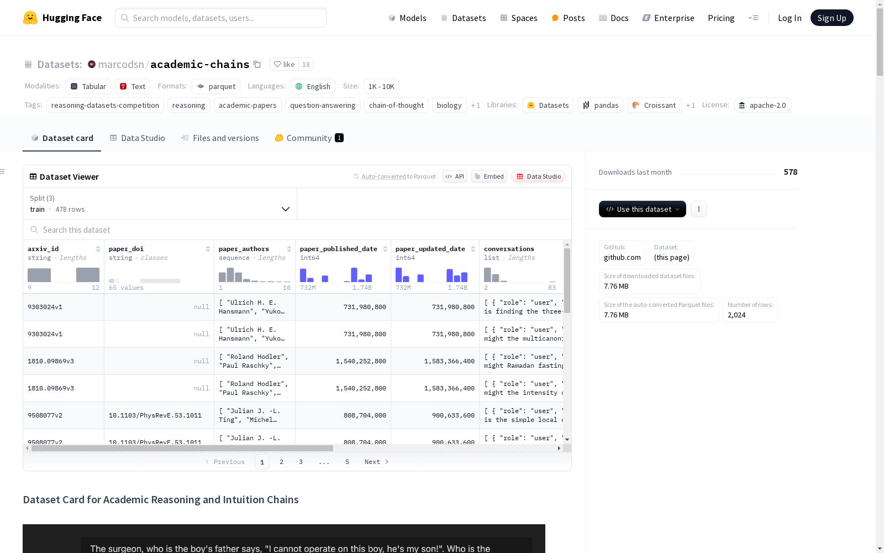Click the right arrow of the horizontal table scrollbar

pos(559,448)
